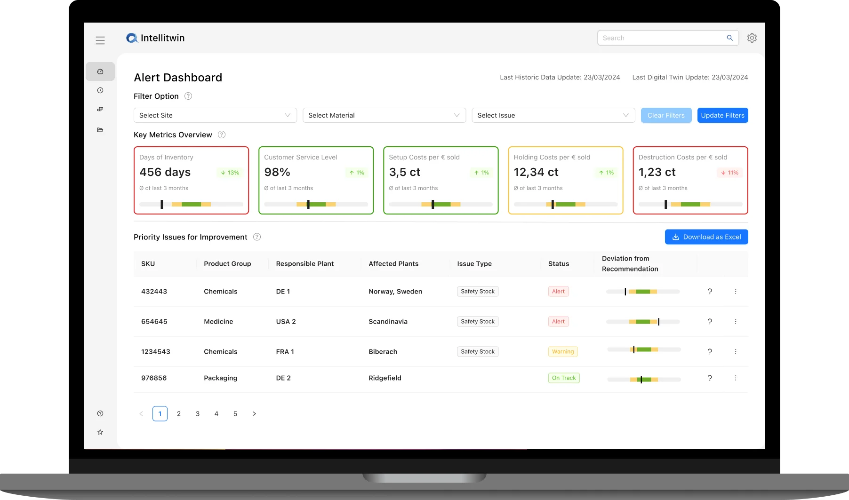Click the Status column header

click(559, 264)
